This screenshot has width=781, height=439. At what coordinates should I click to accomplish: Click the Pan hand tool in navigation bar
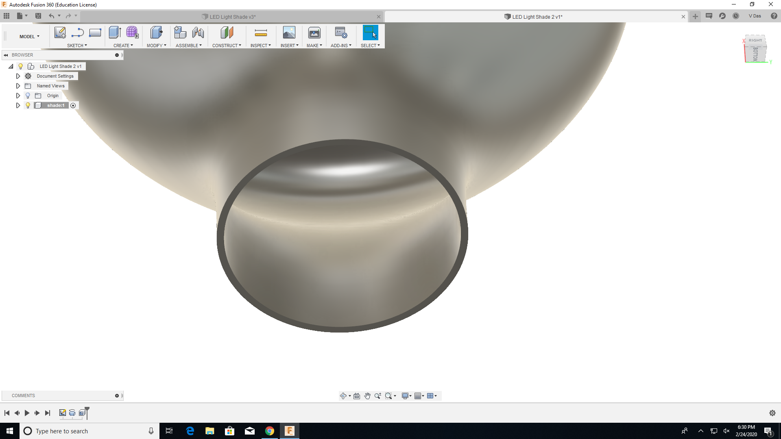pos(367,396)
